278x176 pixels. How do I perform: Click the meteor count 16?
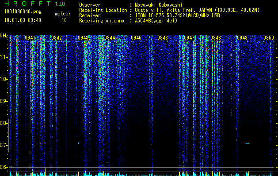tap(64, 20)
